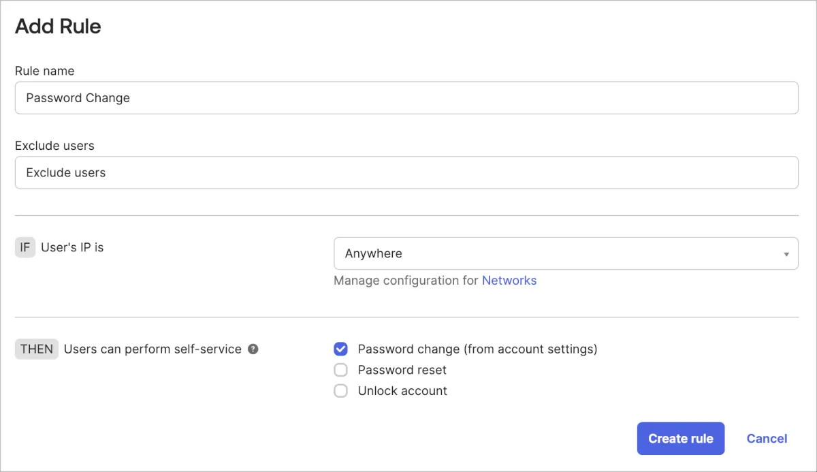The height and width of the screenshot is (472, 817).
Task: Click the THEN action badge
Action: [x=37, y=349]
